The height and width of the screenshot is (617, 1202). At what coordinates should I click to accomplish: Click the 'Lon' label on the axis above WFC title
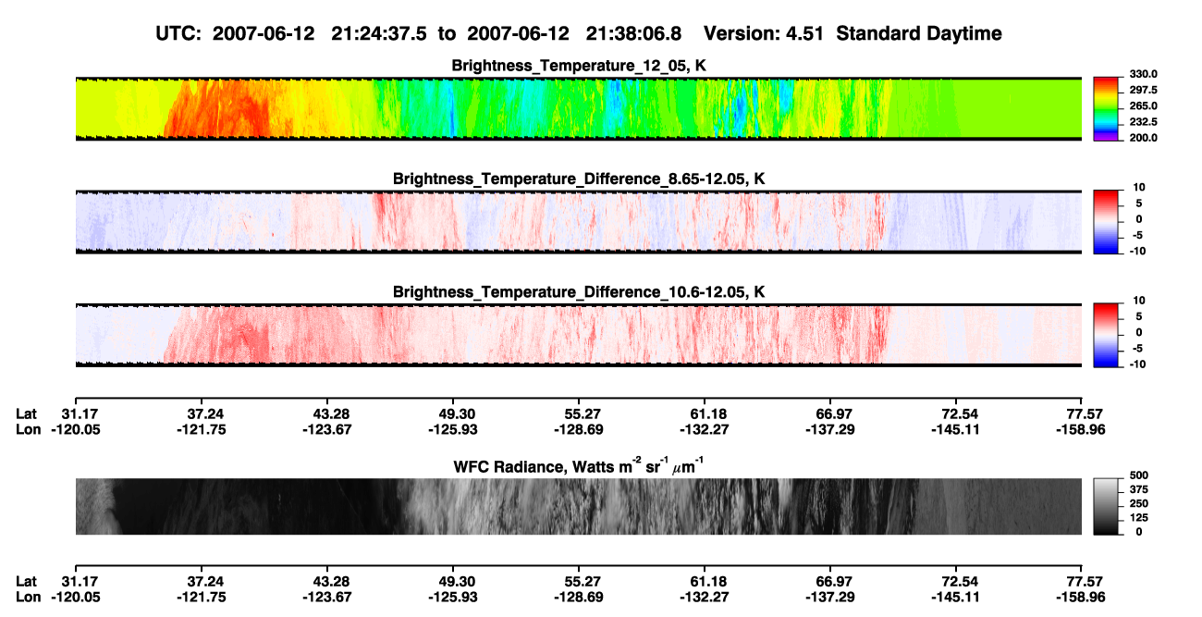(x=29, y=429)
